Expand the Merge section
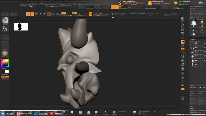This screenshot has width=206, height=116. (x=192, y=108)
